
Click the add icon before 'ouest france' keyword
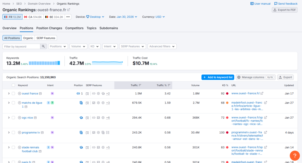click(x=19, y=94)
